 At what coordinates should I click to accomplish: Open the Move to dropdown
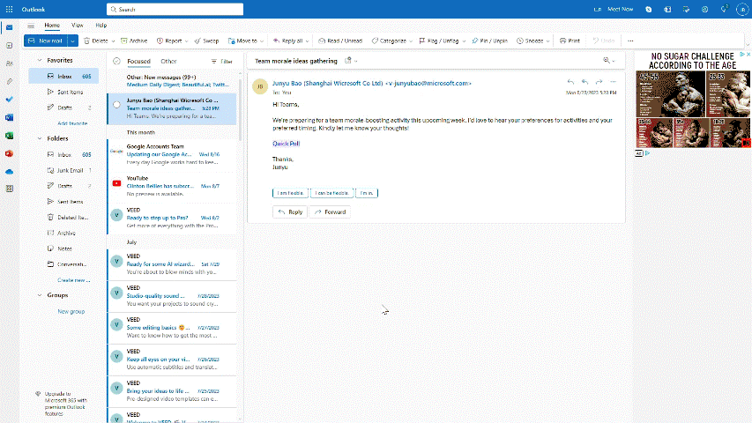click(246, 41)
